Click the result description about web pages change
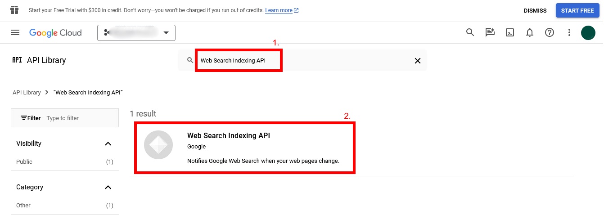This screenshot has width=604, height=224. pyautogui.click(x=263, y=161)
